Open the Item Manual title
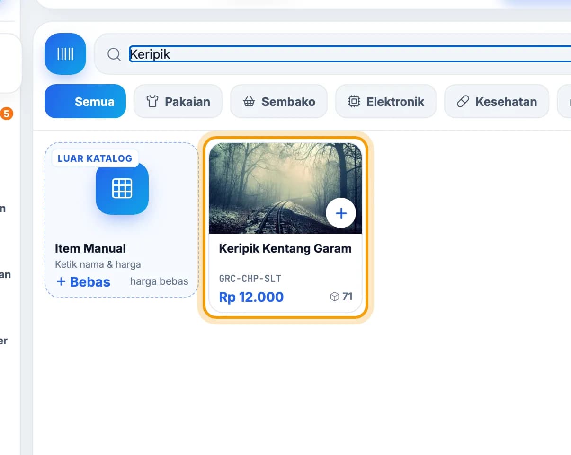Image resolution: width=571 pixels, height=455 pixels. click(90, 248)
